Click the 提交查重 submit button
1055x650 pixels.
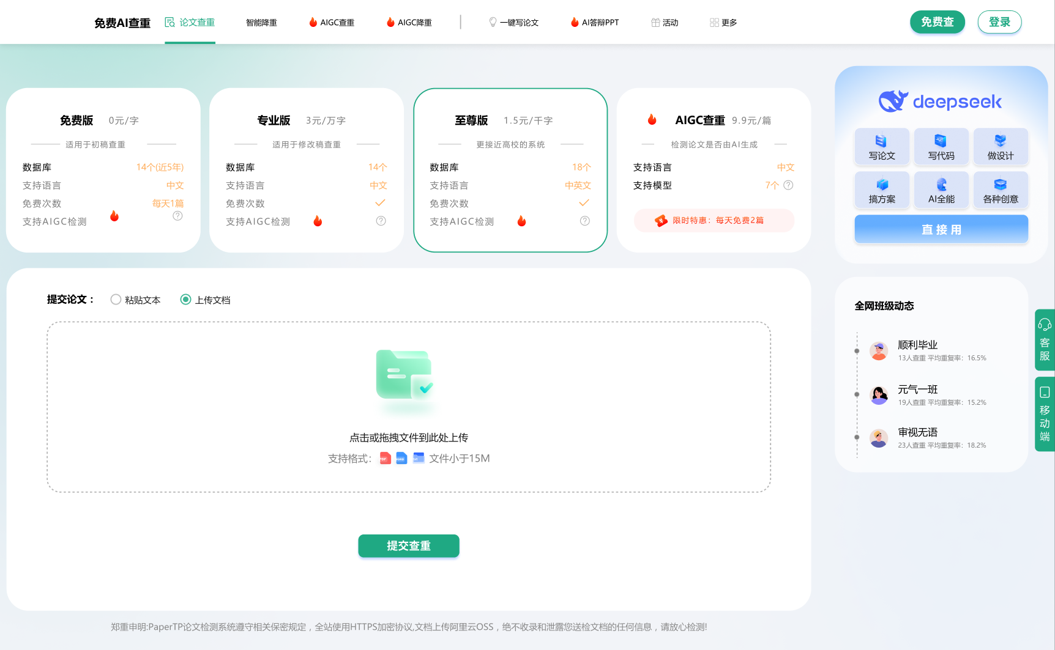click(408, 546)
